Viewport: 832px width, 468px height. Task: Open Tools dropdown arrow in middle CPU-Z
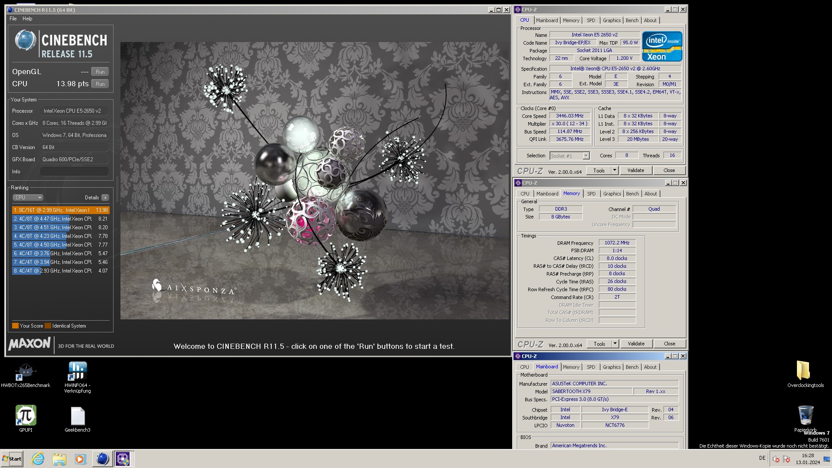click(x=615, y=344)
